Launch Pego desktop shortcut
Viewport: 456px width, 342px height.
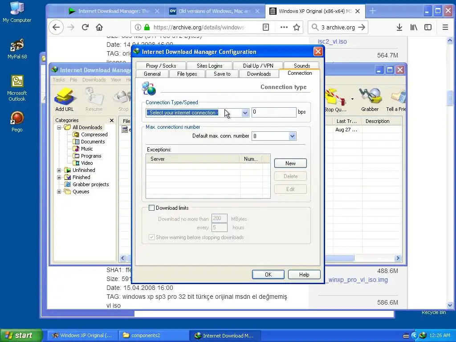tap(17, 122)
